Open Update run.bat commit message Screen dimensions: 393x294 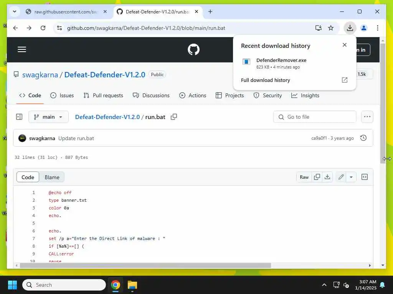(x=76, y=138)
